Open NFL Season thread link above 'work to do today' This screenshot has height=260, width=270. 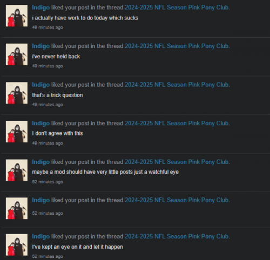coord(177,8)
